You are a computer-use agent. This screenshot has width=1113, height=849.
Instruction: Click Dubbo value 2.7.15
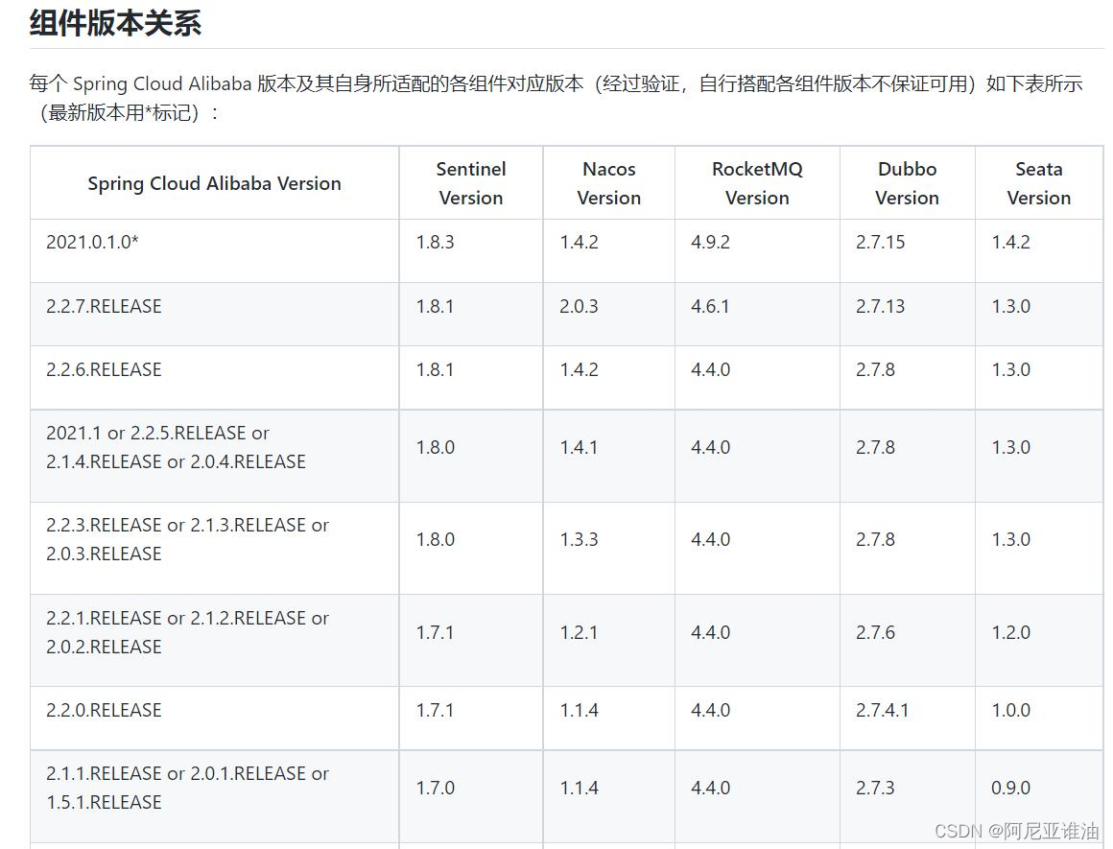click(x=880, y=242)
